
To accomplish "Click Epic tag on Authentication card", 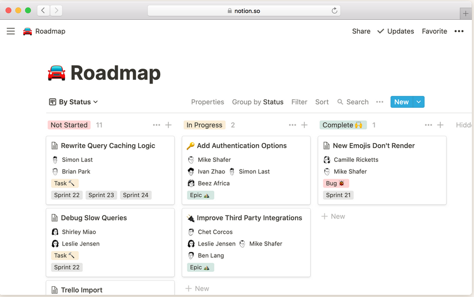I will (200, 195).
